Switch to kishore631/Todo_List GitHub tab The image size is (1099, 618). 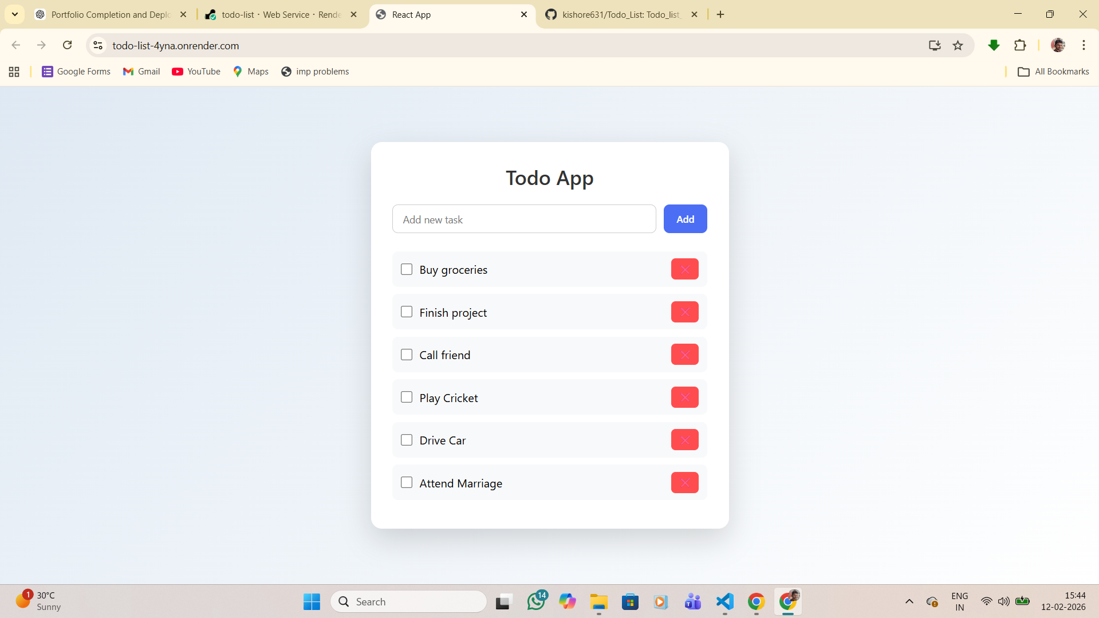coord(620,14)
